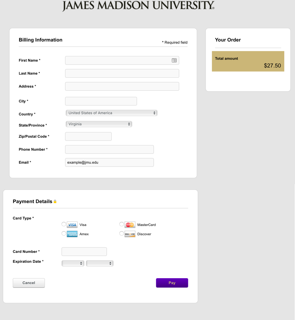Focus the Card Number field

point(84,252)
